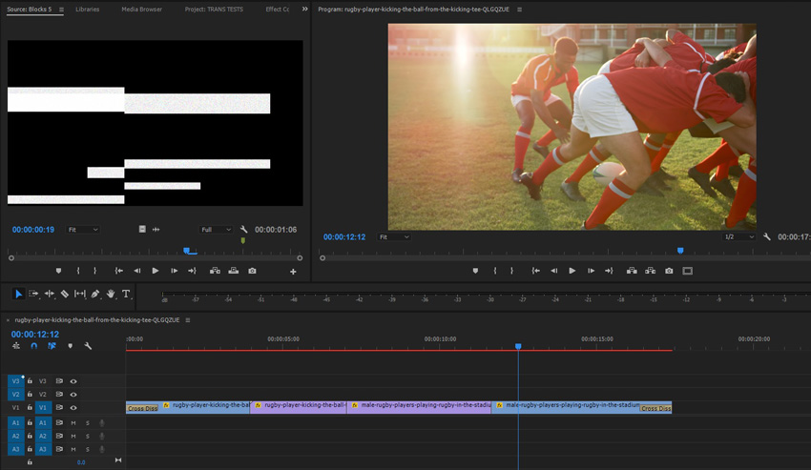Select the Slip tool

coord(79,294)
